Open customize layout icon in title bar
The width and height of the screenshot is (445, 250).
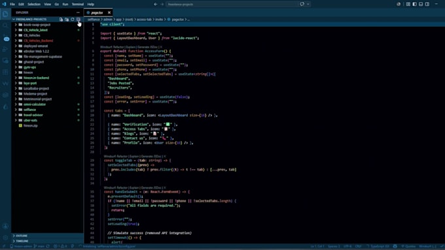pyautogui.click(x=408, y=5)
